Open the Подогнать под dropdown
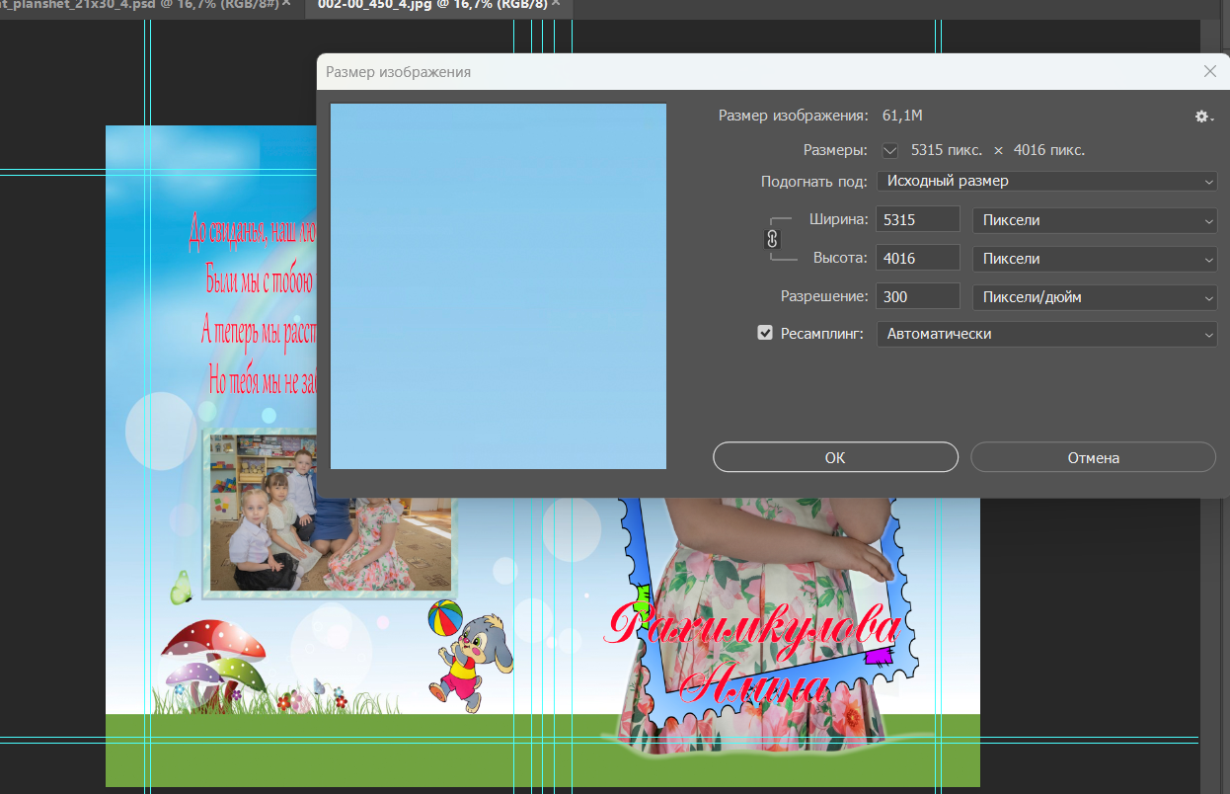 click(x=1046, y=182)
